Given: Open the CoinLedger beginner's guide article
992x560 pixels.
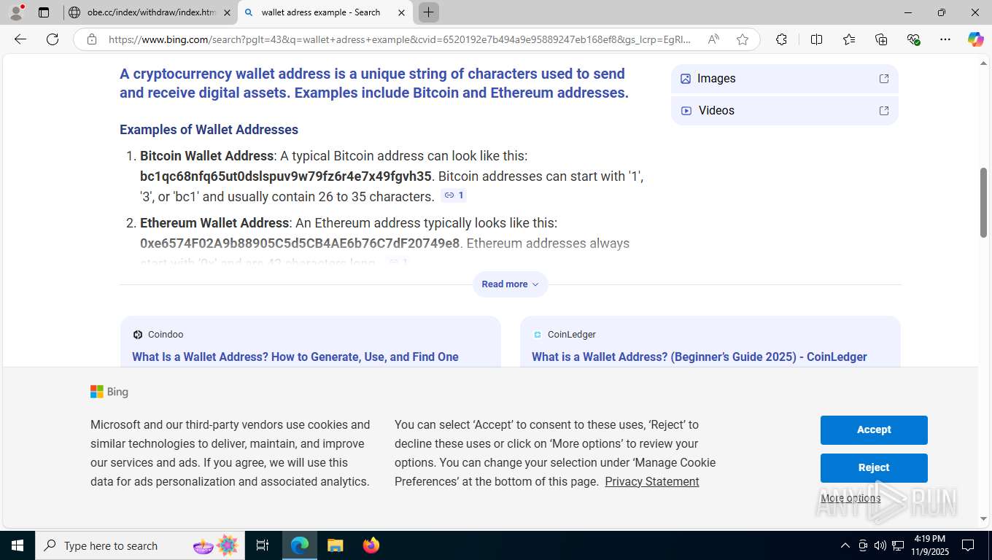Looking at the screenshot, I should (x=700, y=357).
